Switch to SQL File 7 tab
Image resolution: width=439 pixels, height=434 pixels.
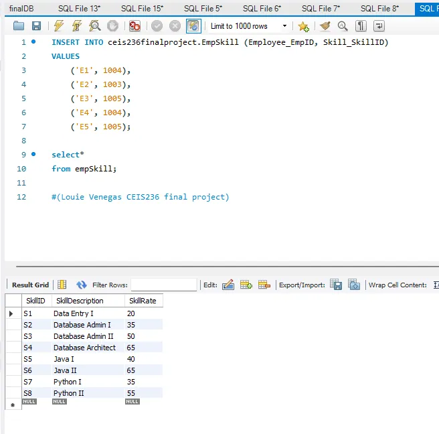(321, 9)
